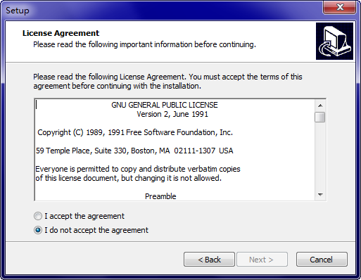Click the installer computer icon
361x280 pixels.
[x=334, y=41]
